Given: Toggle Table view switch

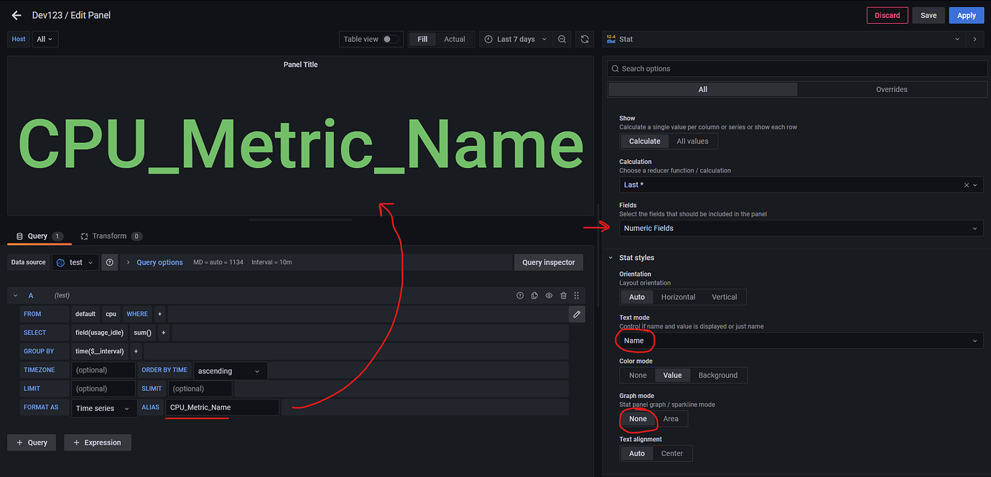Looking at the screenshot, I should (x=387, y=39).
